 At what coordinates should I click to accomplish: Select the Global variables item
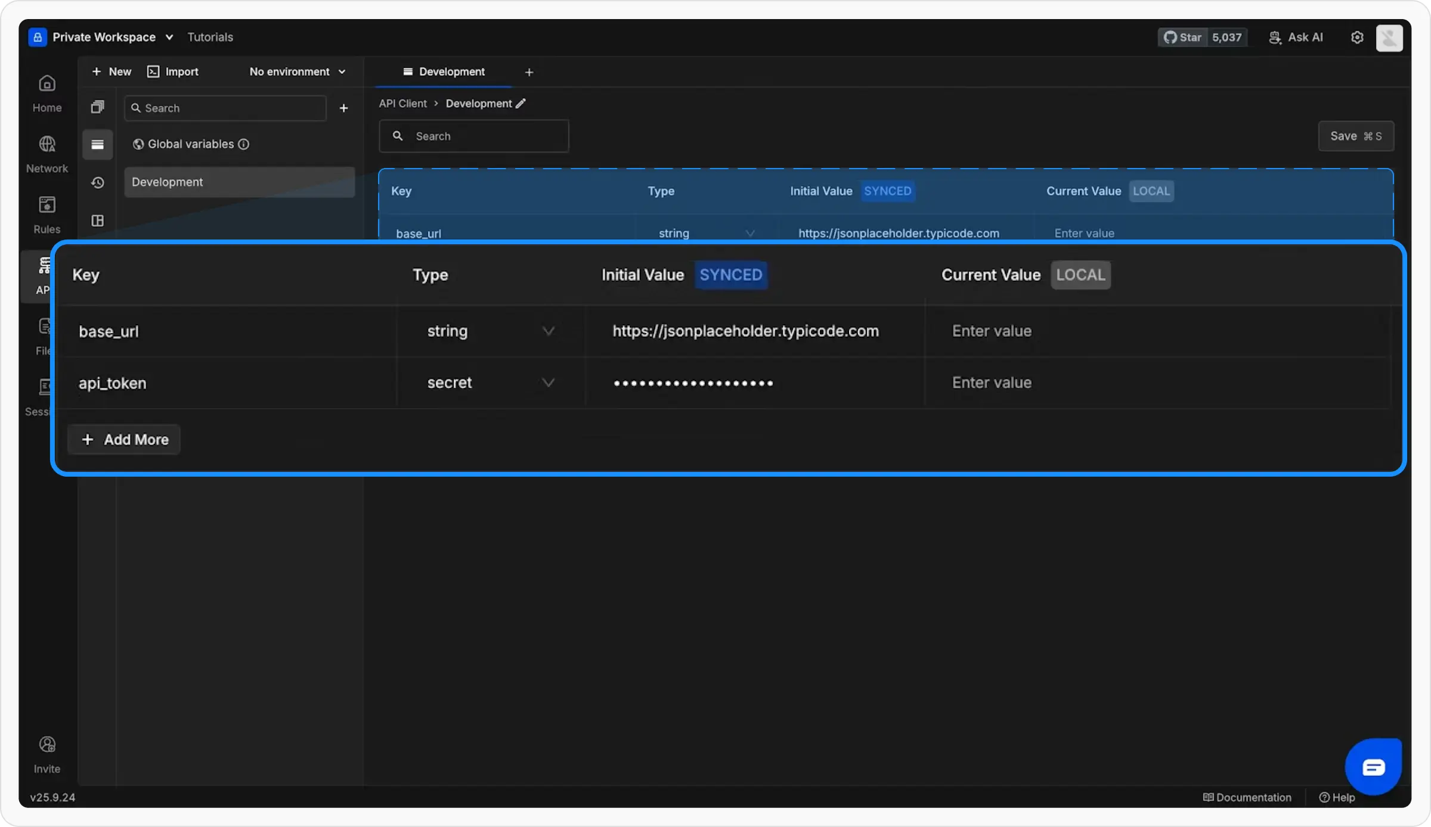[x=190, y=144]
